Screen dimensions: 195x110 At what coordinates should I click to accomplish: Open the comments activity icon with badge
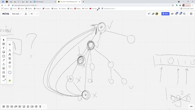[176, 13]
